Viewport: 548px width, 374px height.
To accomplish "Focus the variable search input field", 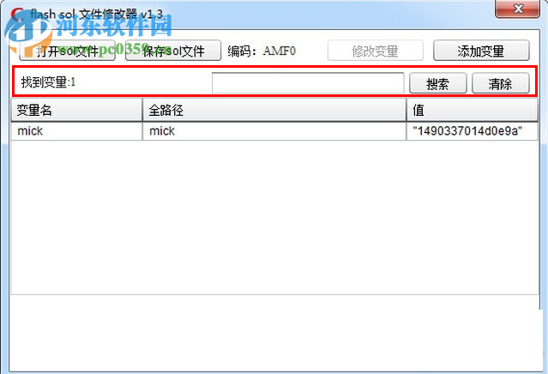I will [308, 83].
